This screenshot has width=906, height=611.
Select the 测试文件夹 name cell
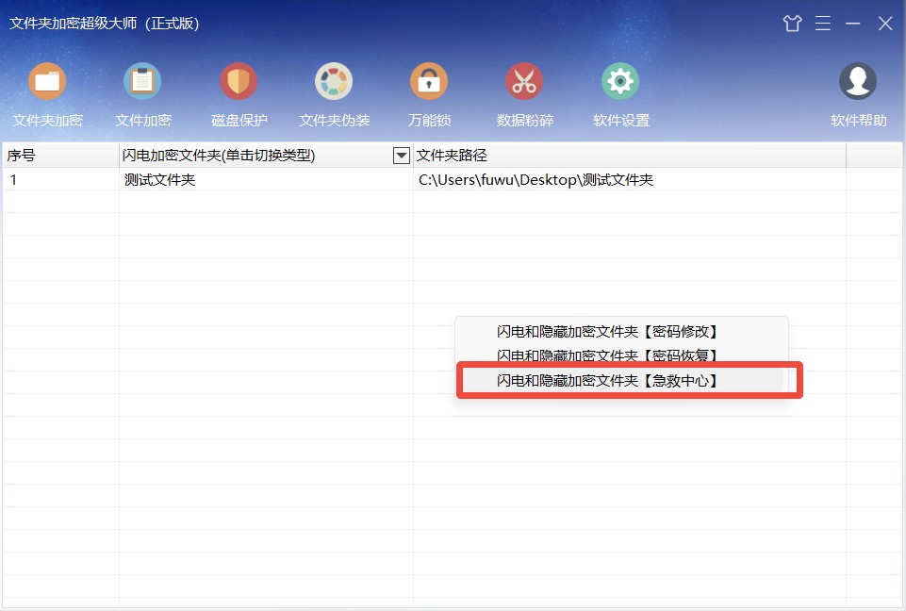click(x=266, y=180)
